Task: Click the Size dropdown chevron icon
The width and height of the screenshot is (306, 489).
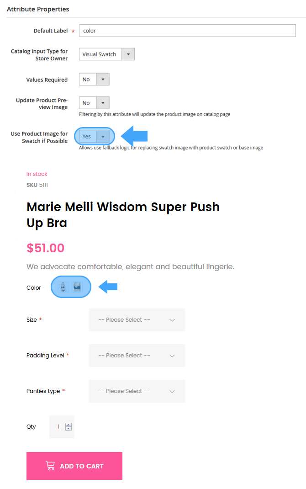Action: [172, 320]
